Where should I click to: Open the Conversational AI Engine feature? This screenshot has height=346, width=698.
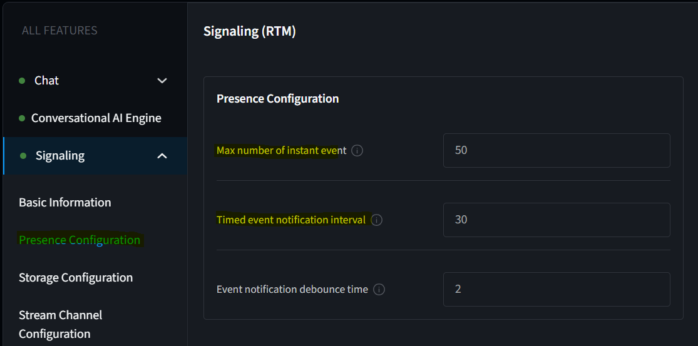(96, 118)
